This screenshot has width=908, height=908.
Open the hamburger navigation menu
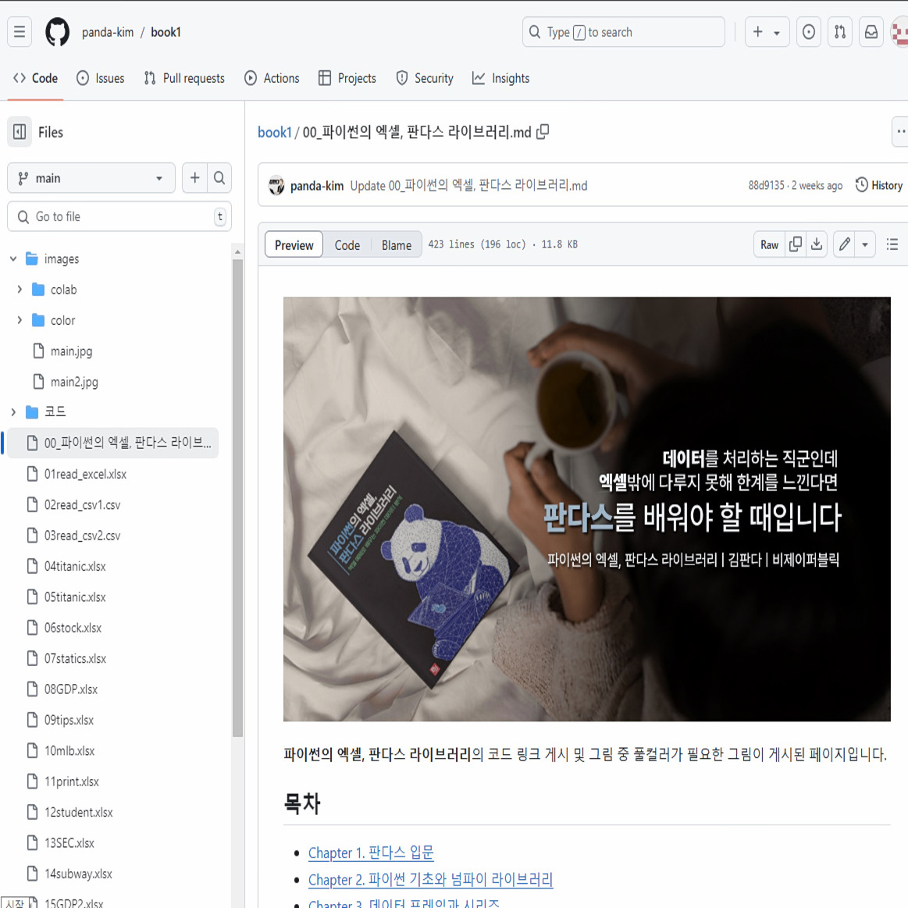point(19,32)
